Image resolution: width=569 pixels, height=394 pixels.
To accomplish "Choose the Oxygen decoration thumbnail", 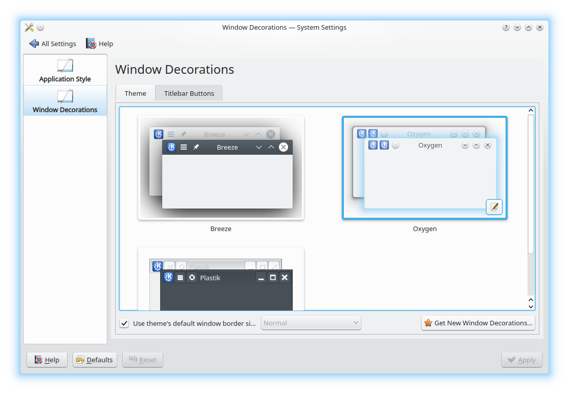I will pos(425,168).
